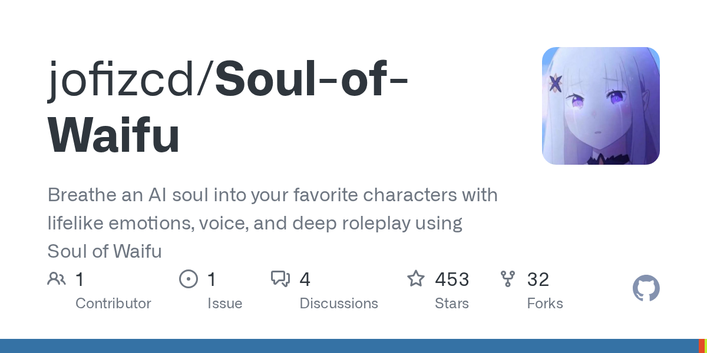Screen dimensions: 707x353
Task: Open the Stars label
Action: click(452, 304)
